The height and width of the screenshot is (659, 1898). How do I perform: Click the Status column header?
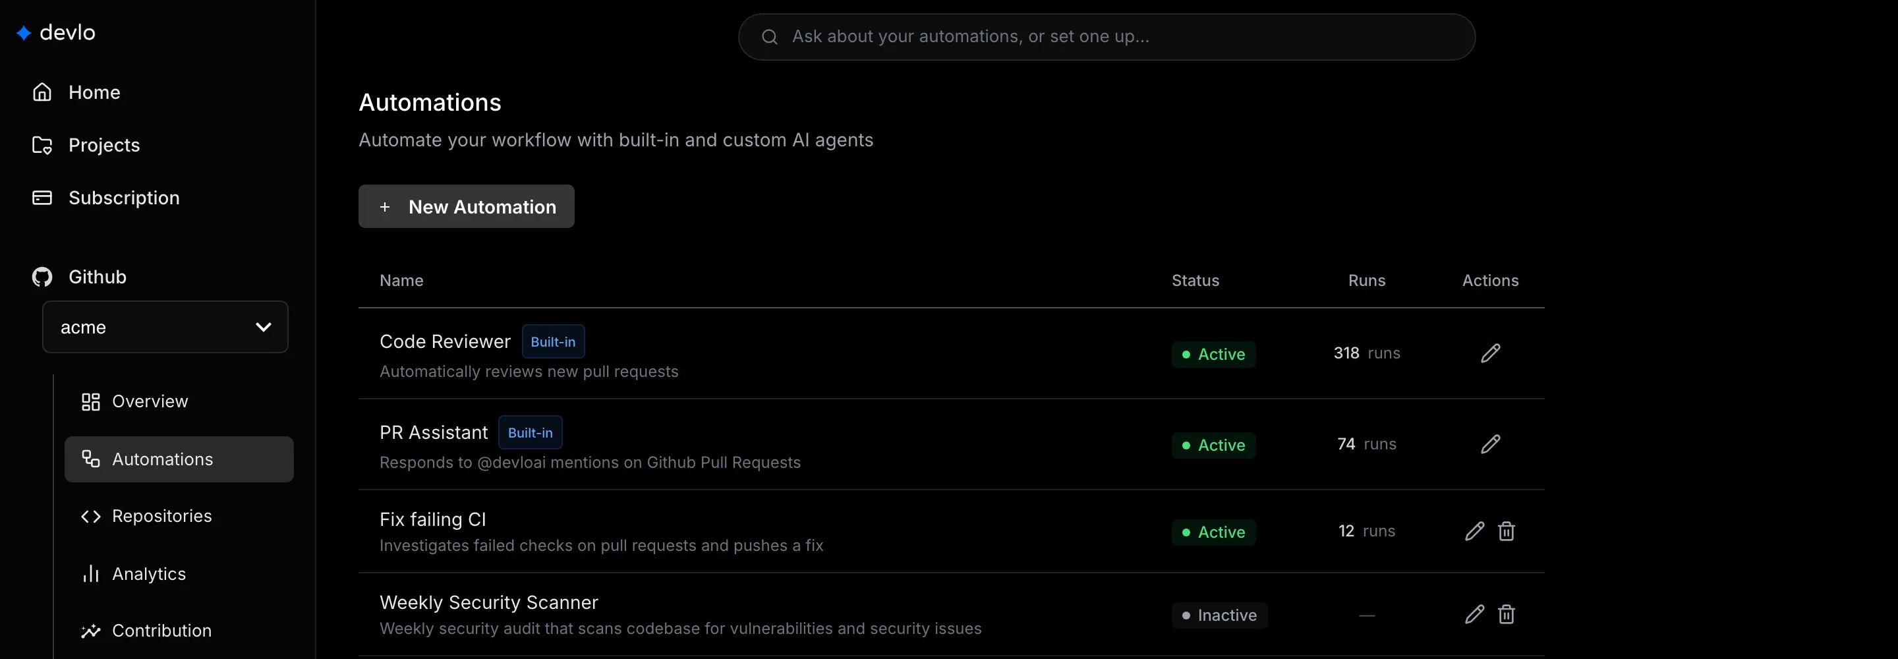[x=1195, y=281]
